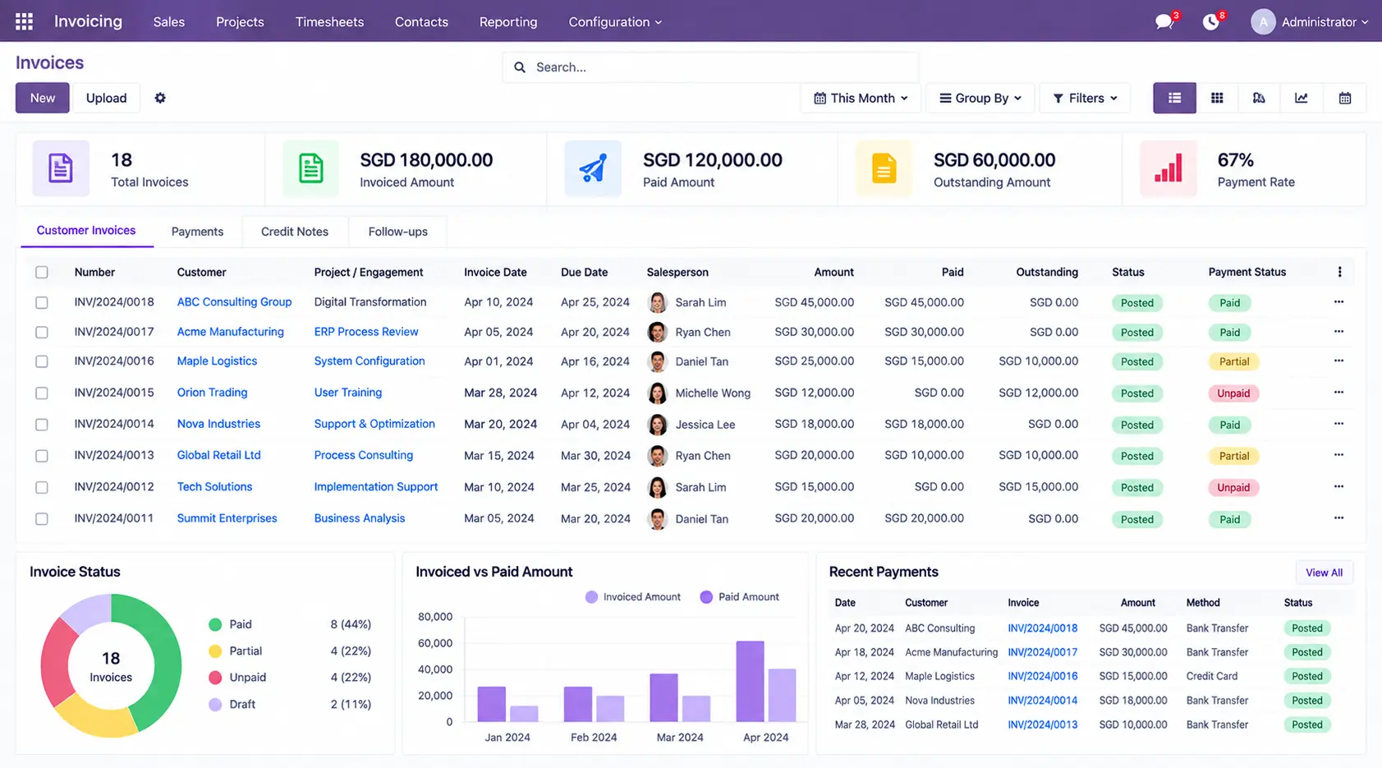
Task: Open row actions for INV/2024/0017
Action: (1338, 331)
